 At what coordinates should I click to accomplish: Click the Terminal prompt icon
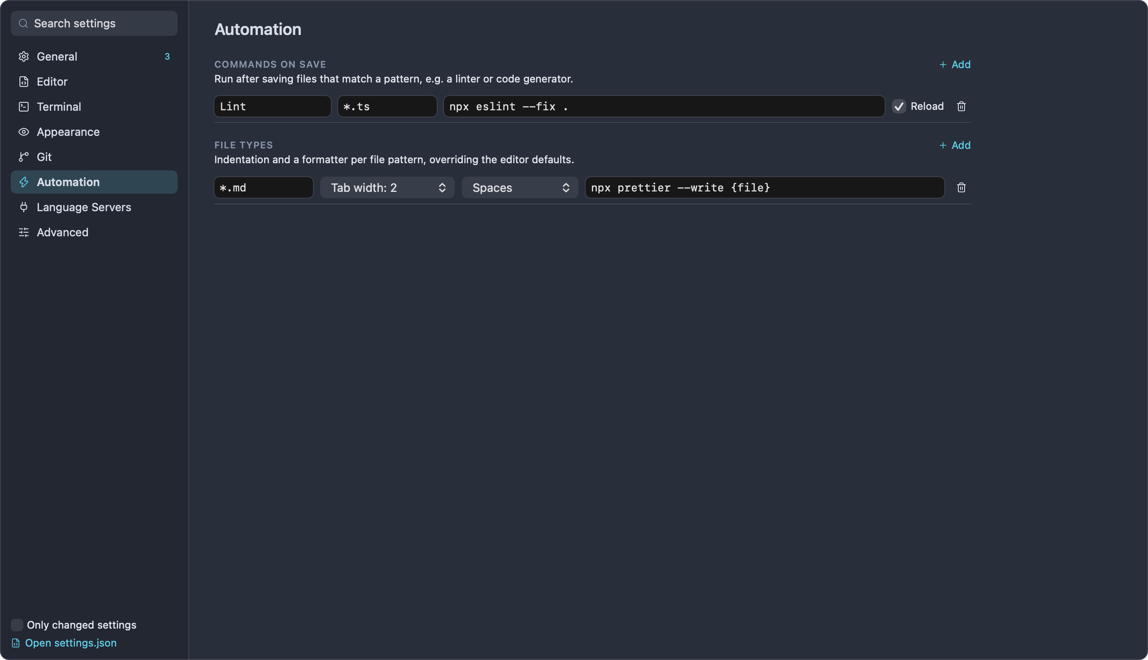(24, 107)
